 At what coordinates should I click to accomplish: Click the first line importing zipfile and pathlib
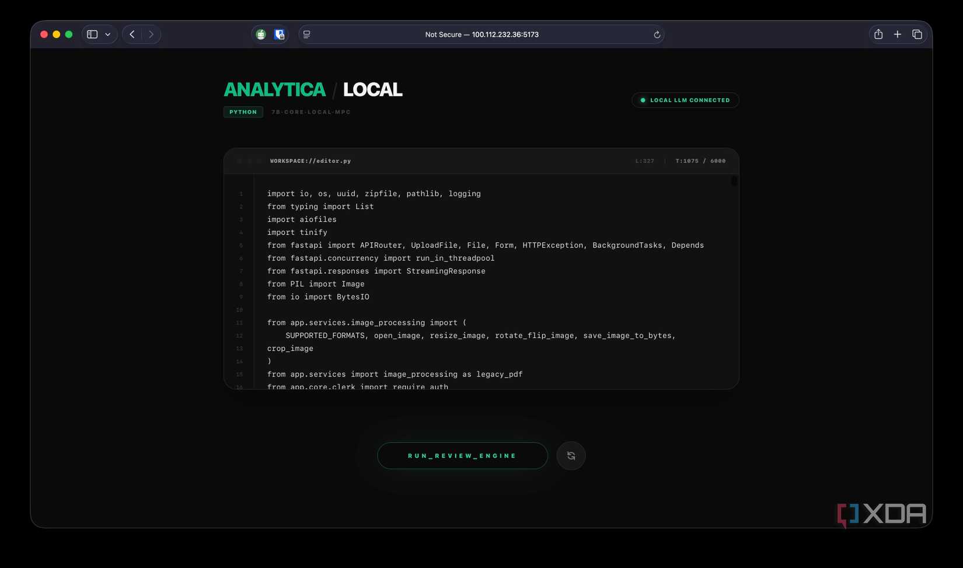click(x=374, y=194)
